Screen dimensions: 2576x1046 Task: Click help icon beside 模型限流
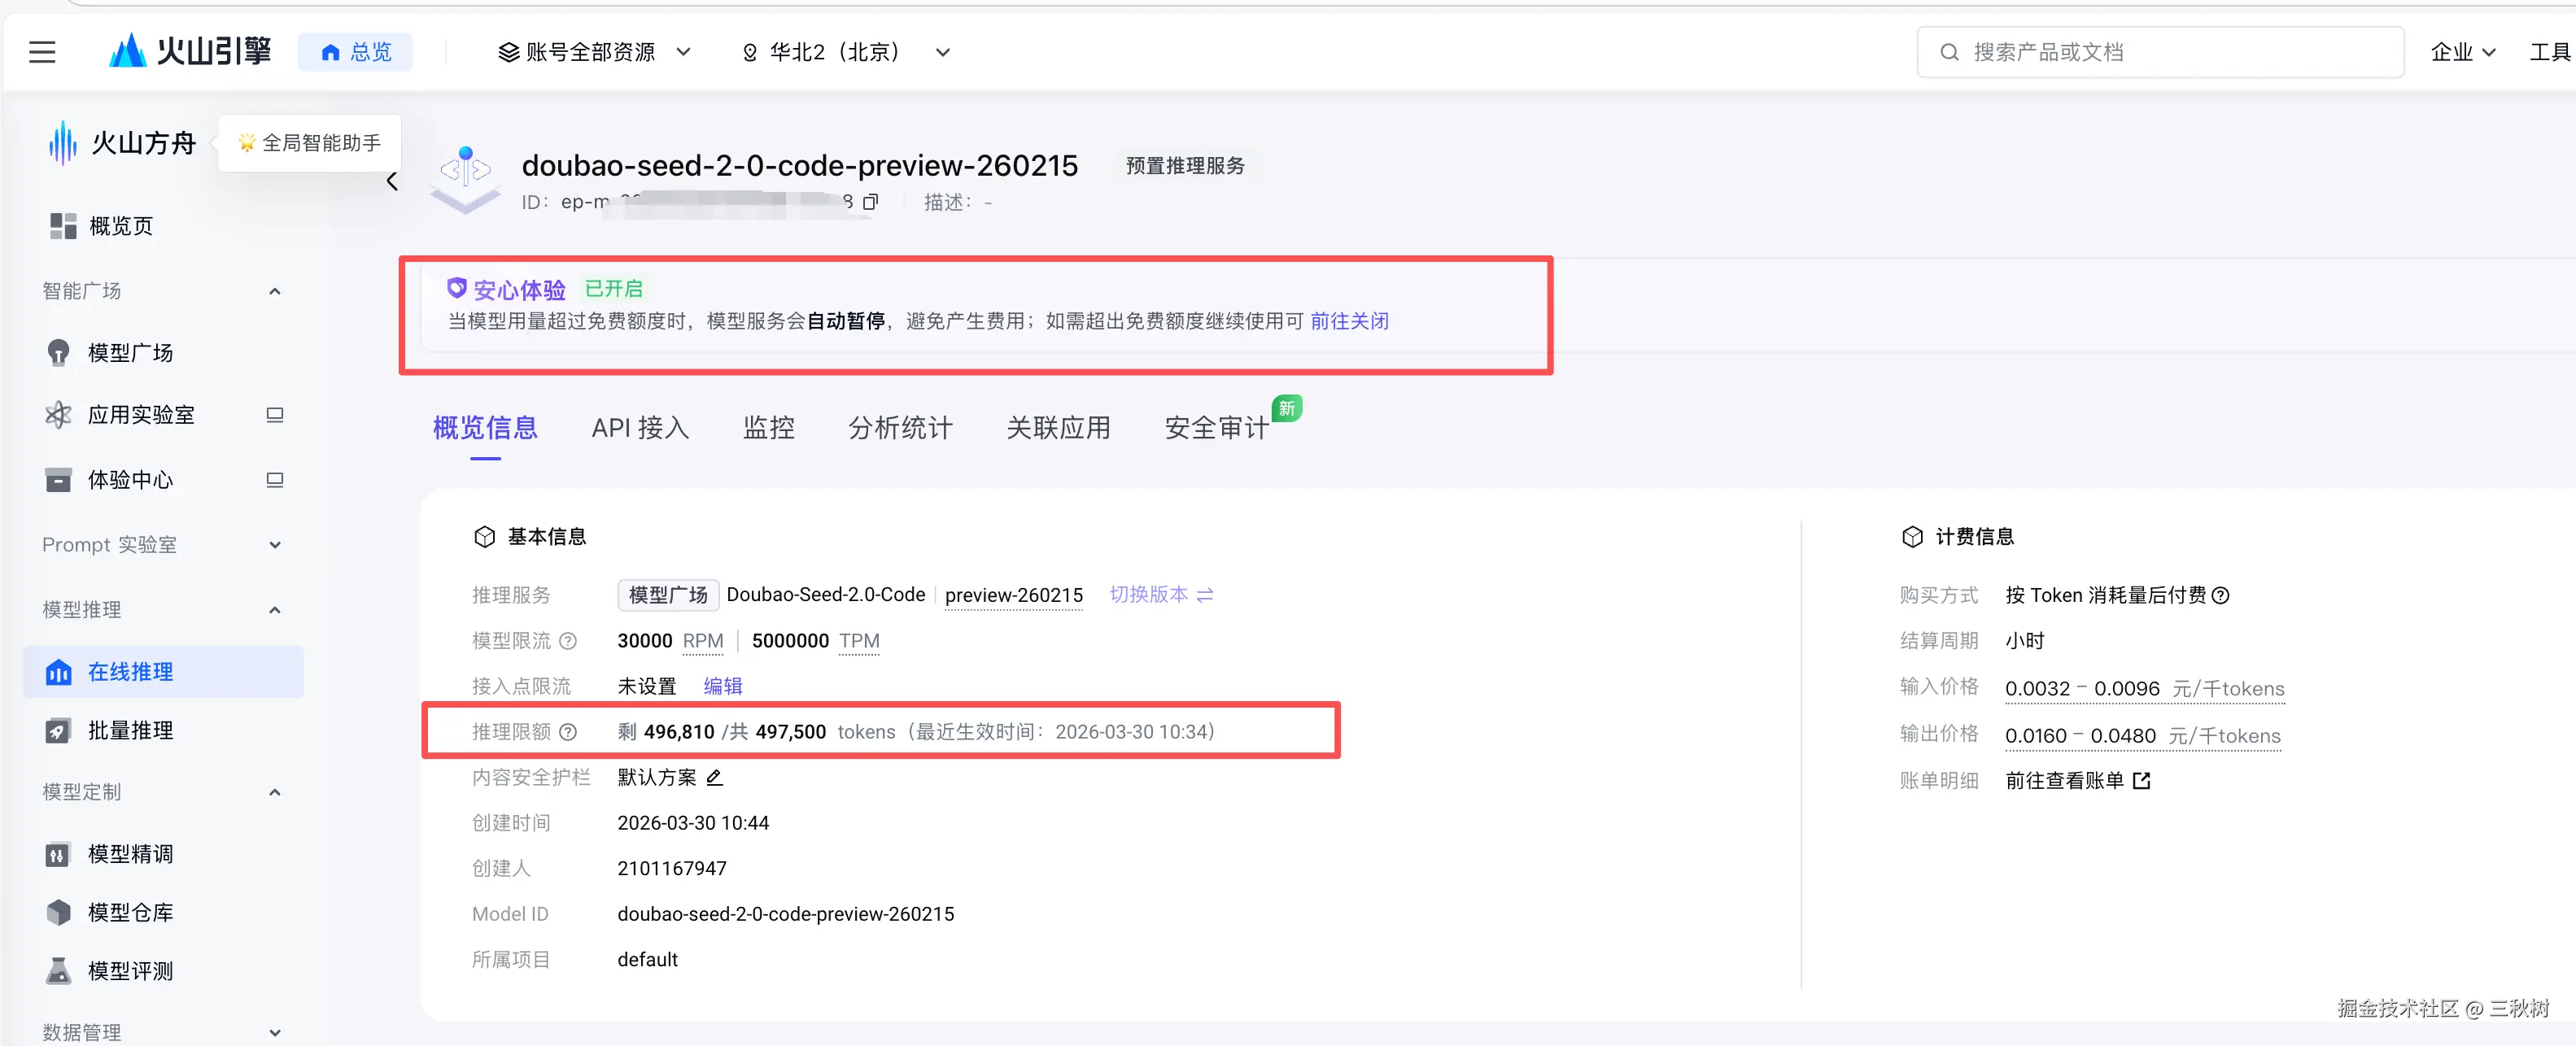568,641
